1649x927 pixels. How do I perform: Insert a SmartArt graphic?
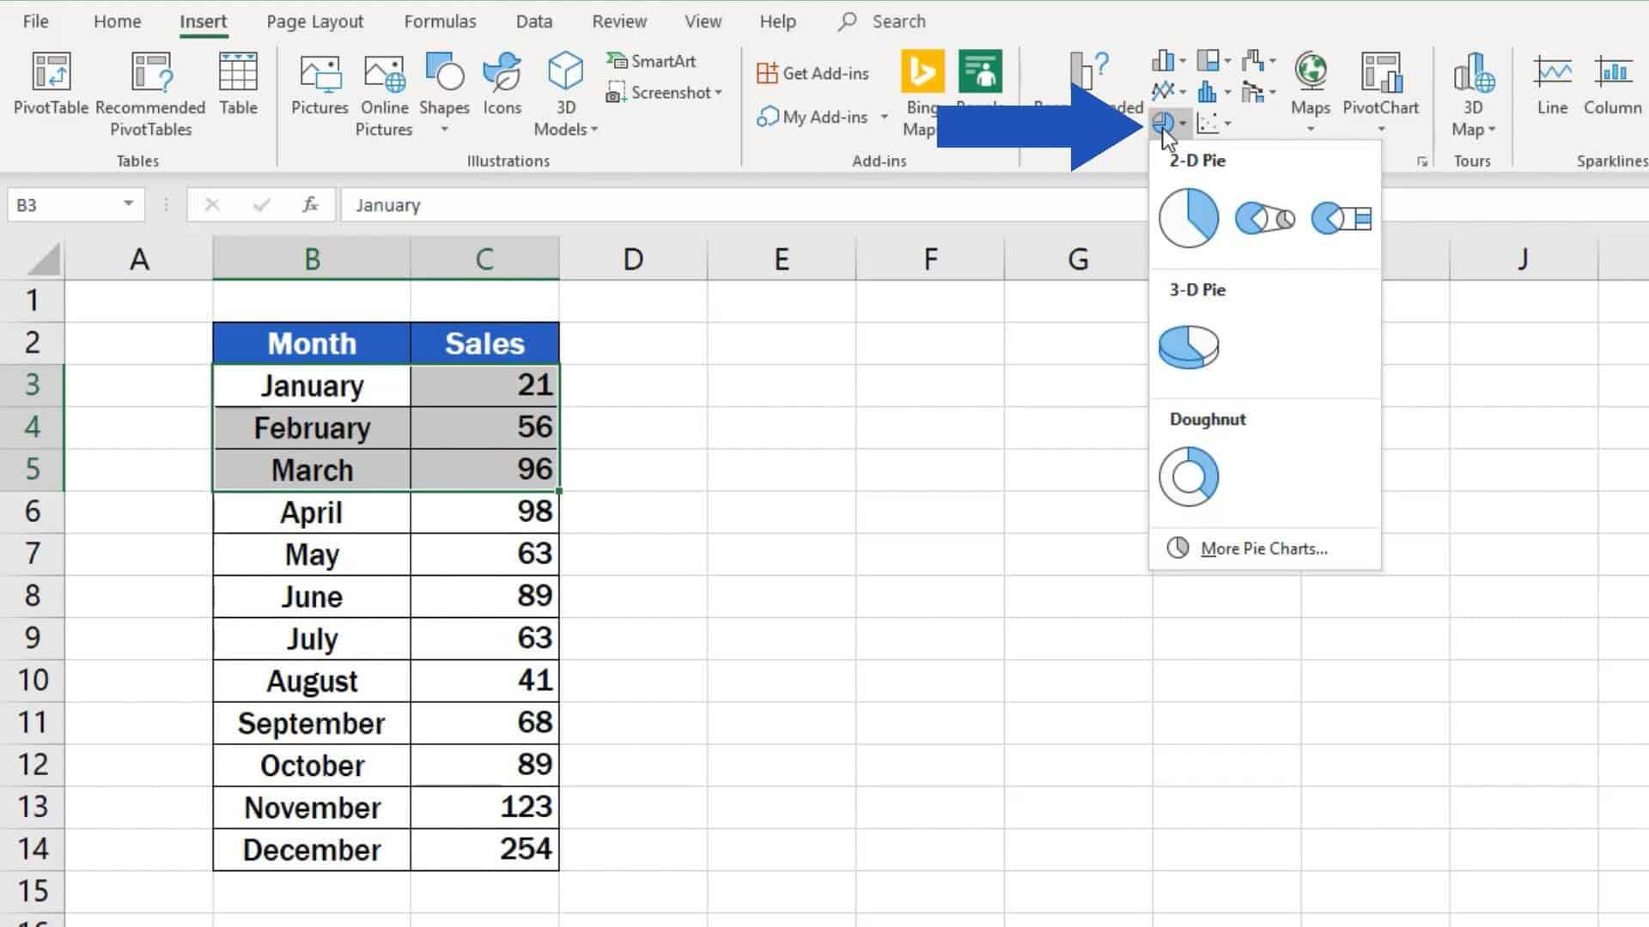pos(653,61)
